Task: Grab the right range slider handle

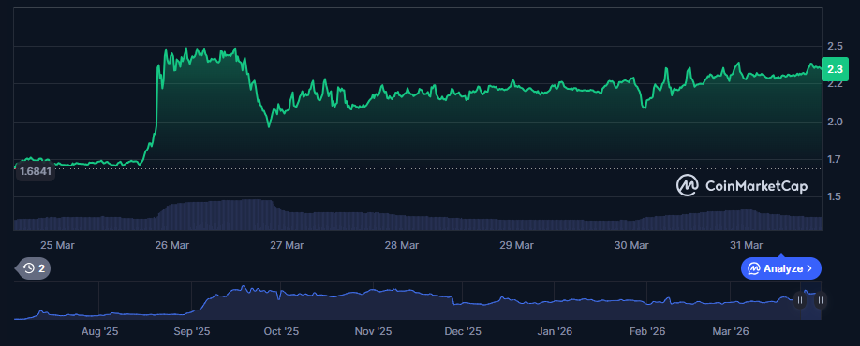Action: point(821,300)
